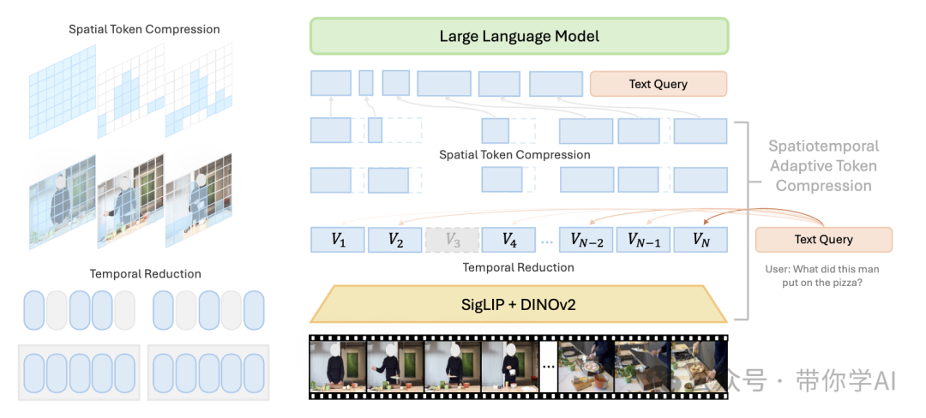Click the V1 frame token box
This screenshot has height=418, width=926.
(337, 239)
